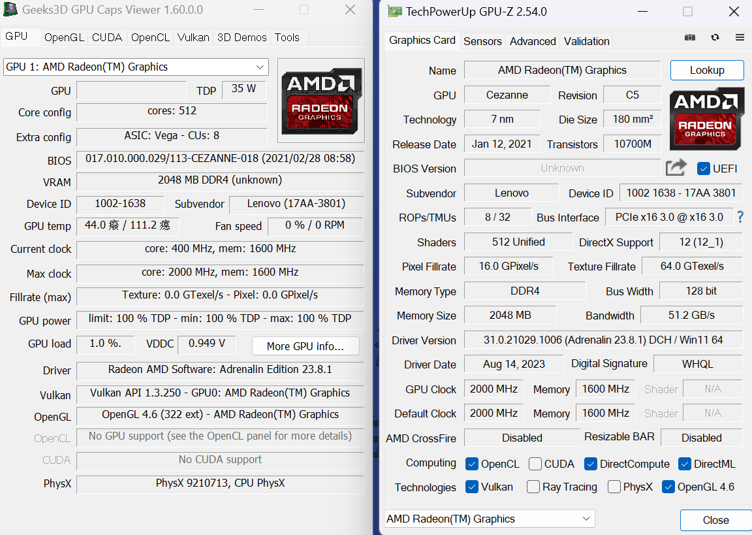Toggle the UEFI checkbox

click(704, 169)
